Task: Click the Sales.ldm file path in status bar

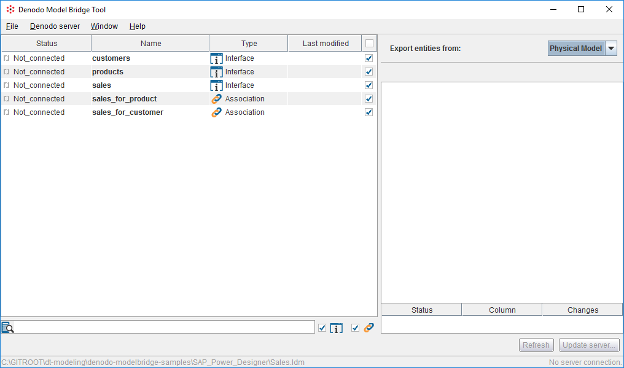Action: coord(153,362)
